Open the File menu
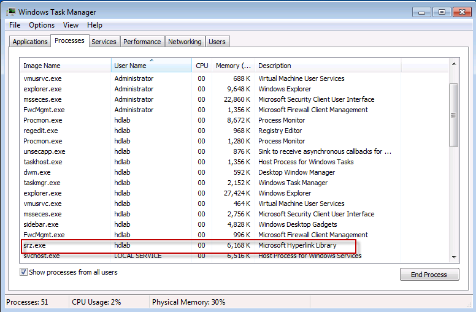The height and width of the screenshot is (312, 476). [x=15, y=25]
